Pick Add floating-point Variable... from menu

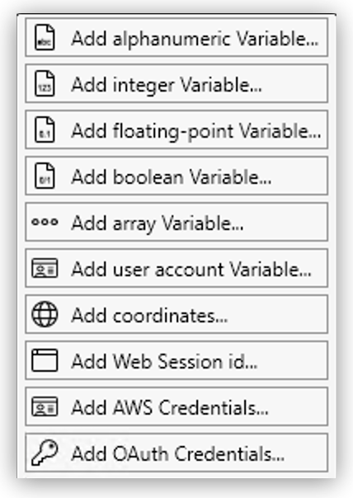[176, 129]
